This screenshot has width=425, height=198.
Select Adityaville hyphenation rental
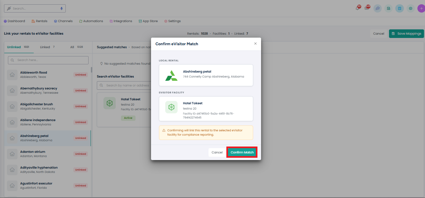coord(48,170)
